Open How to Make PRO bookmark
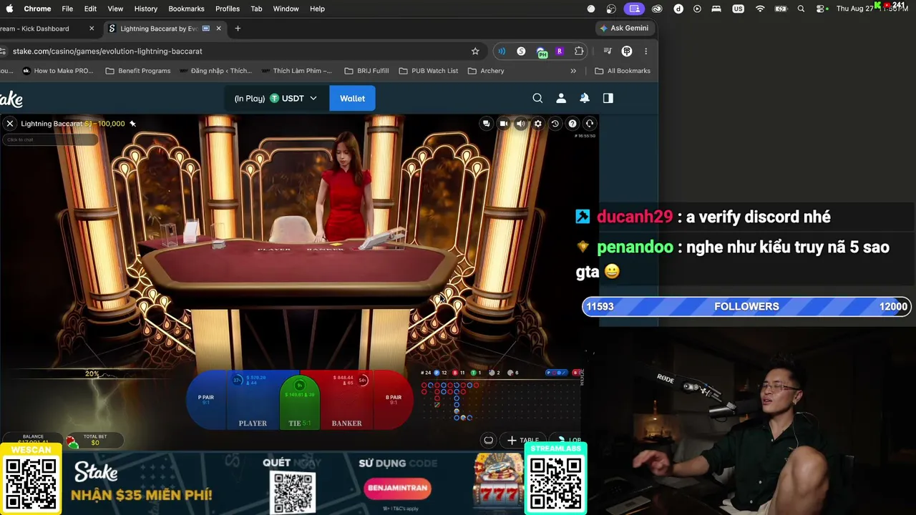 [x=58, y=71]
